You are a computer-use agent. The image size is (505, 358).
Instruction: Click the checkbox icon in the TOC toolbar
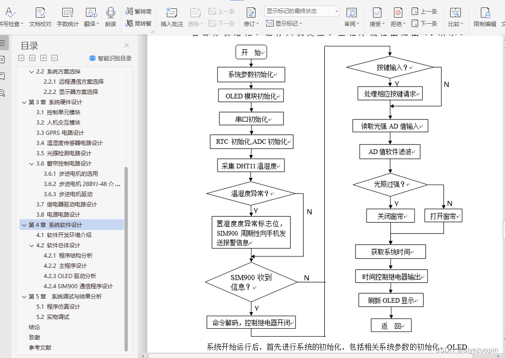(21, 58)
